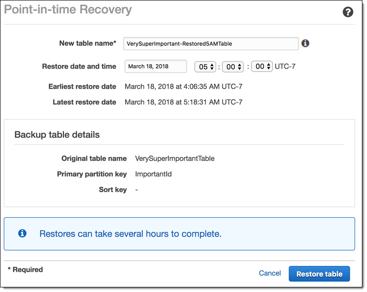Click the help question mark icon

coord(348,12)
